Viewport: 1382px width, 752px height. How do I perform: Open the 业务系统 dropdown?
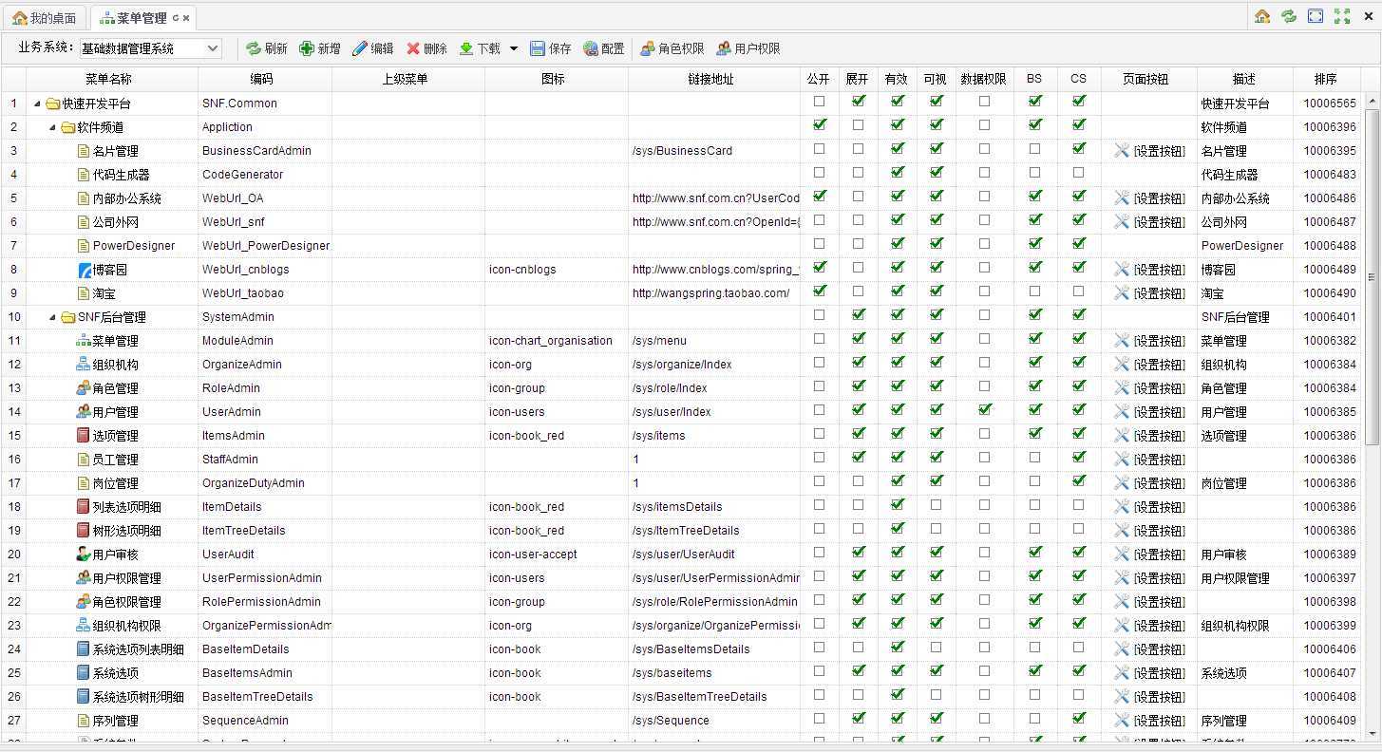coord(213,48)
